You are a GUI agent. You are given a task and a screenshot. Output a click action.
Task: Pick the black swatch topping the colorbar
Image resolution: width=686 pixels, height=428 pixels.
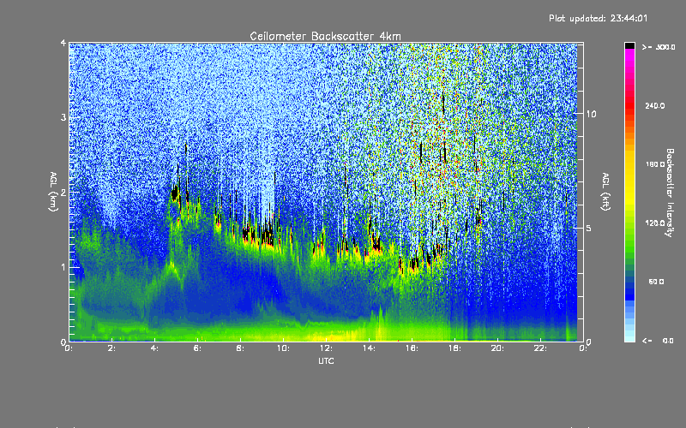coord(629,45)
